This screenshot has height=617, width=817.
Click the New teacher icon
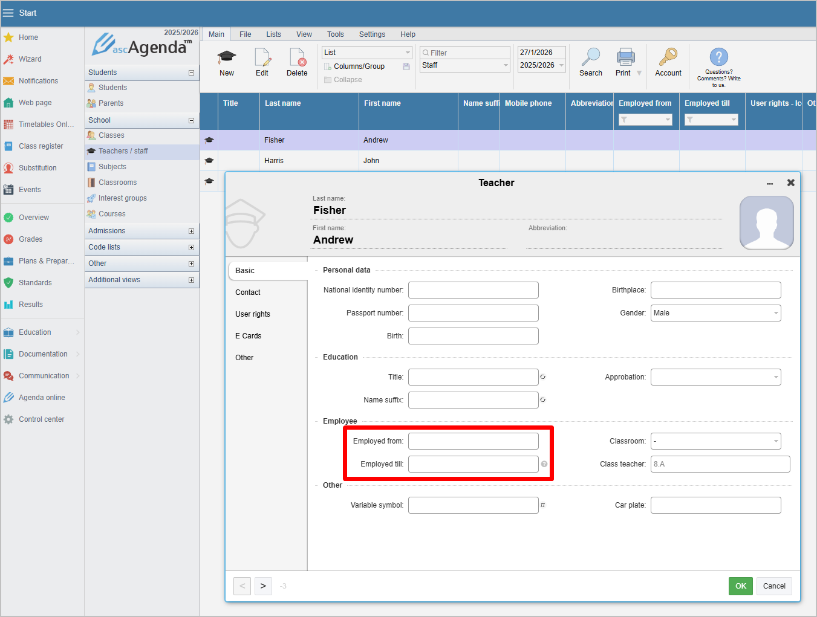(x=227, y=58)
